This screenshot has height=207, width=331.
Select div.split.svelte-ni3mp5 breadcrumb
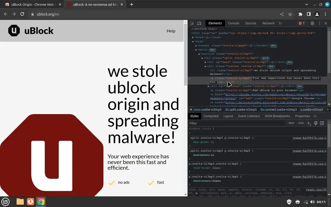point(241,110)
